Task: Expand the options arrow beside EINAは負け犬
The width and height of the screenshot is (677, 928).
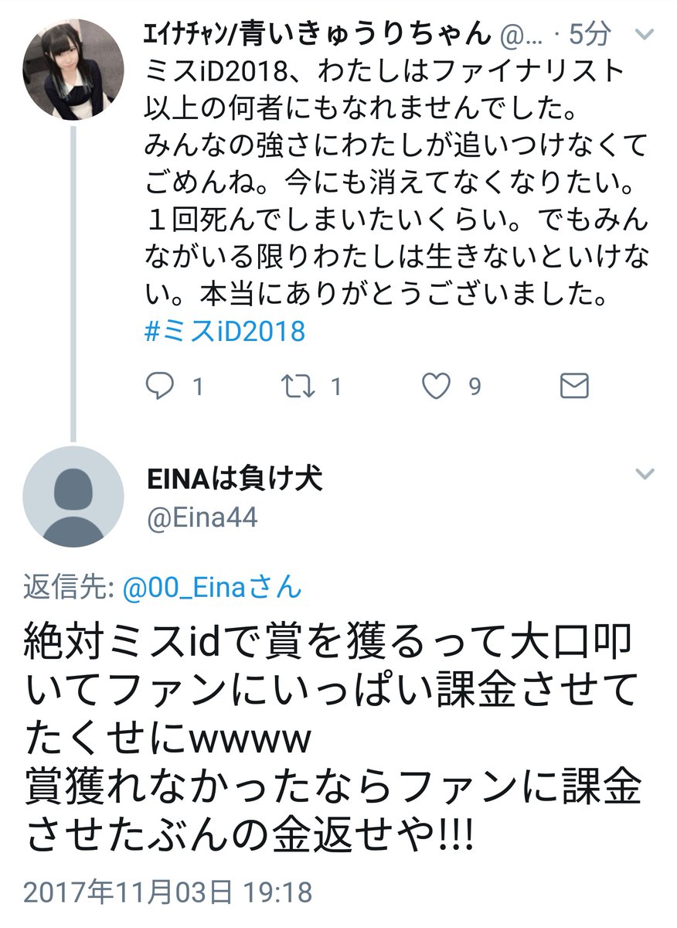Action: click(x=644, y=473)
